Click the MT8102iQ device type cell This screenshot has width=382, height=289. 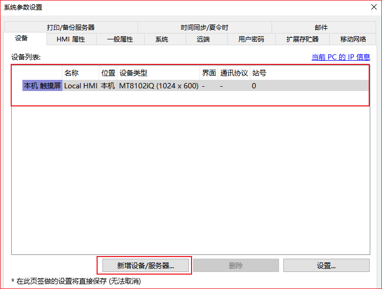[158, 86]
